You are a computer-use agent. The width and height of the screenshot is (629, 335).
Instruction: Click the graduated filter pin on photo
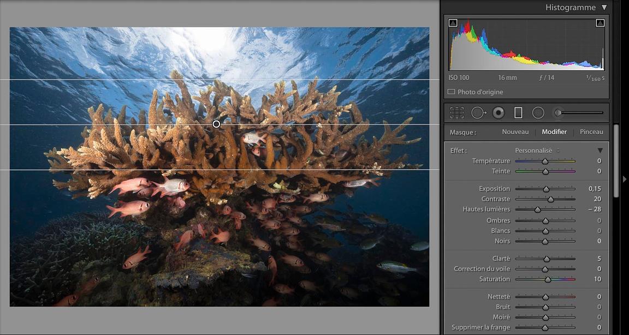(216, 124)
